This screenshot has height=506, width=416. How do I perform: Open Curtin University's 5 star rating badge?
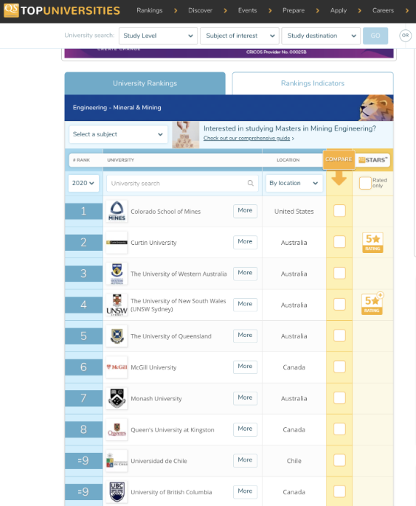point(372,242)
